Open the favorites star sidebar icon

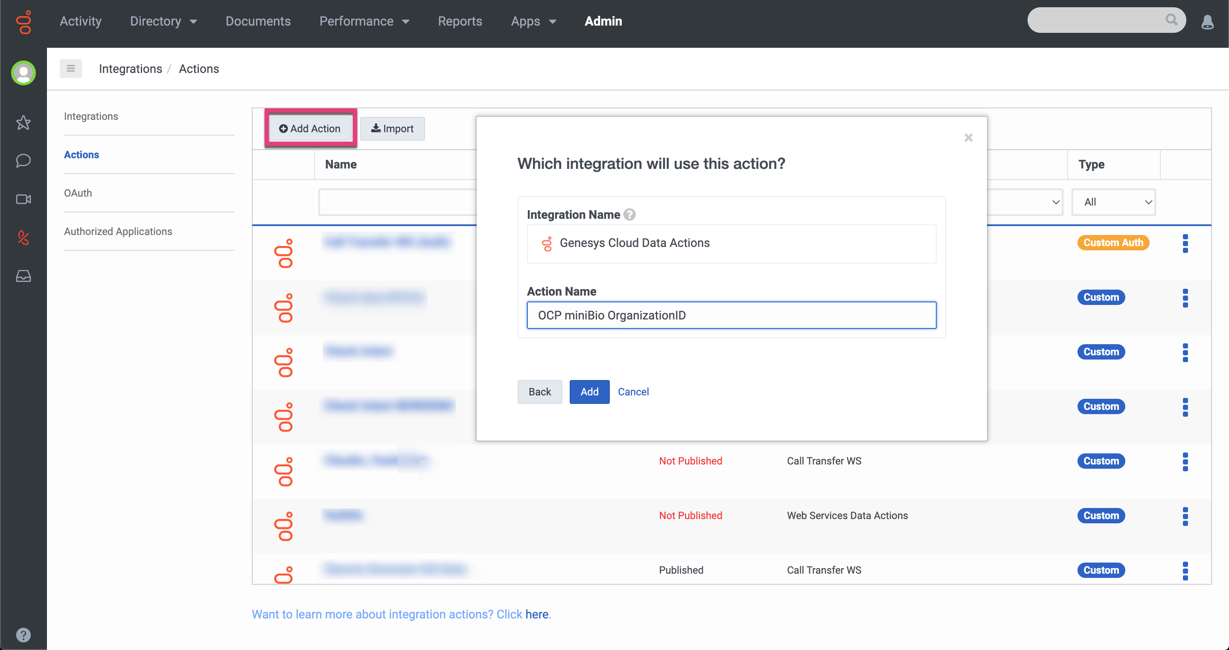(23, 122)
